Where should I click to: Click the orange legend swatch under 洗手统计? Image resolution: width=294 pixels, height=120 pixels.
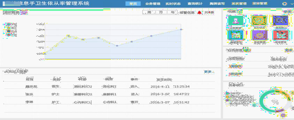click(227, 97)
